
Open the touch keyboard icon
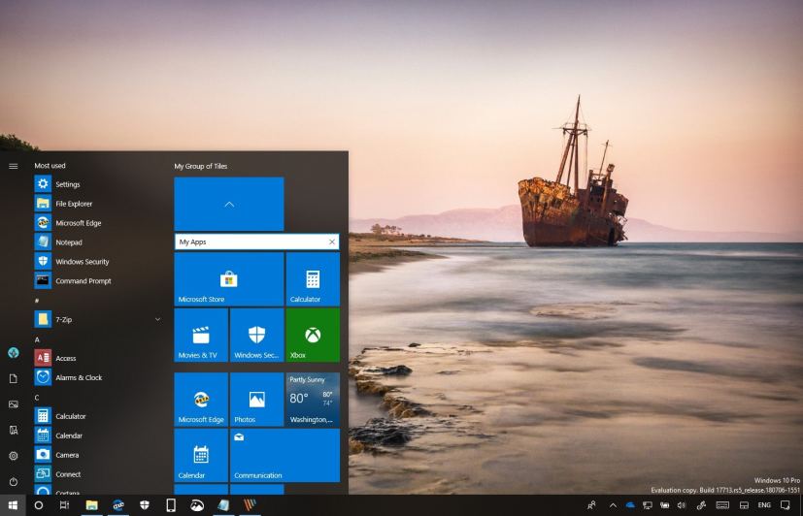point(722,505)
